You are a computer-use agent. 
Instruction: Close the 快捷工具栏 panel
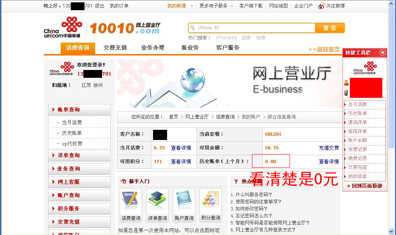(383, 52)
